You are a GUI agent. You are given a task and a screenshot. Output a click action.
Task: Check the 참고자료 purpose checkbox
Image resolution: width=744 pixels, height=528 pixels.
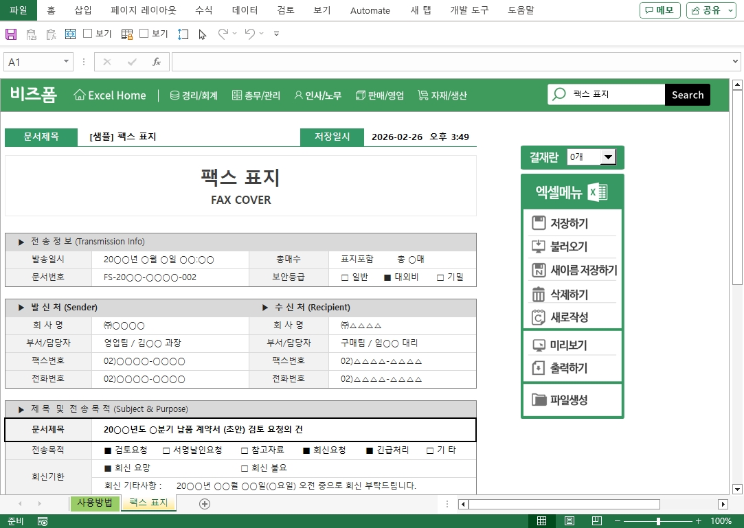245,450
